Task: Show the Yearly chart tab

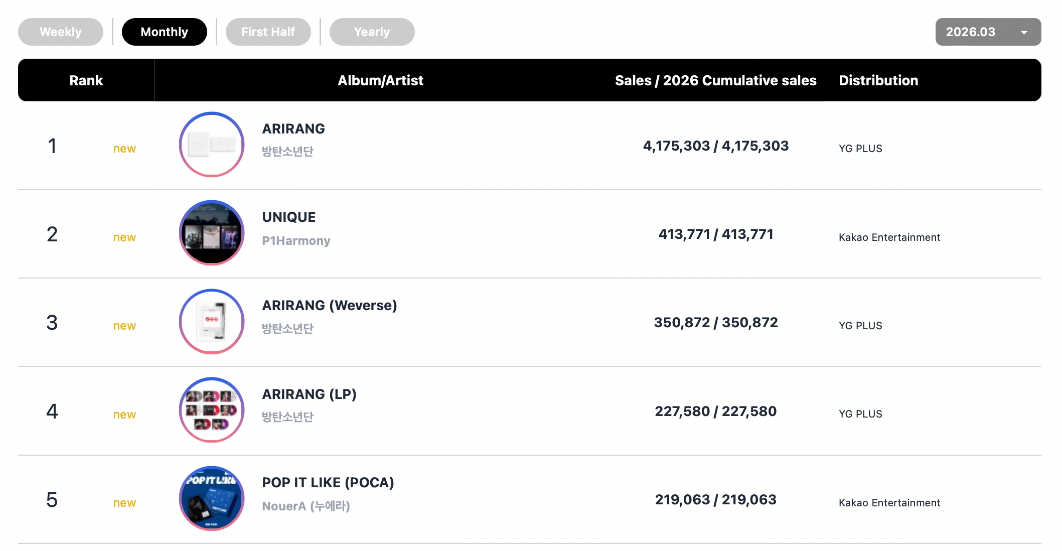Action: tap(372, 32)
